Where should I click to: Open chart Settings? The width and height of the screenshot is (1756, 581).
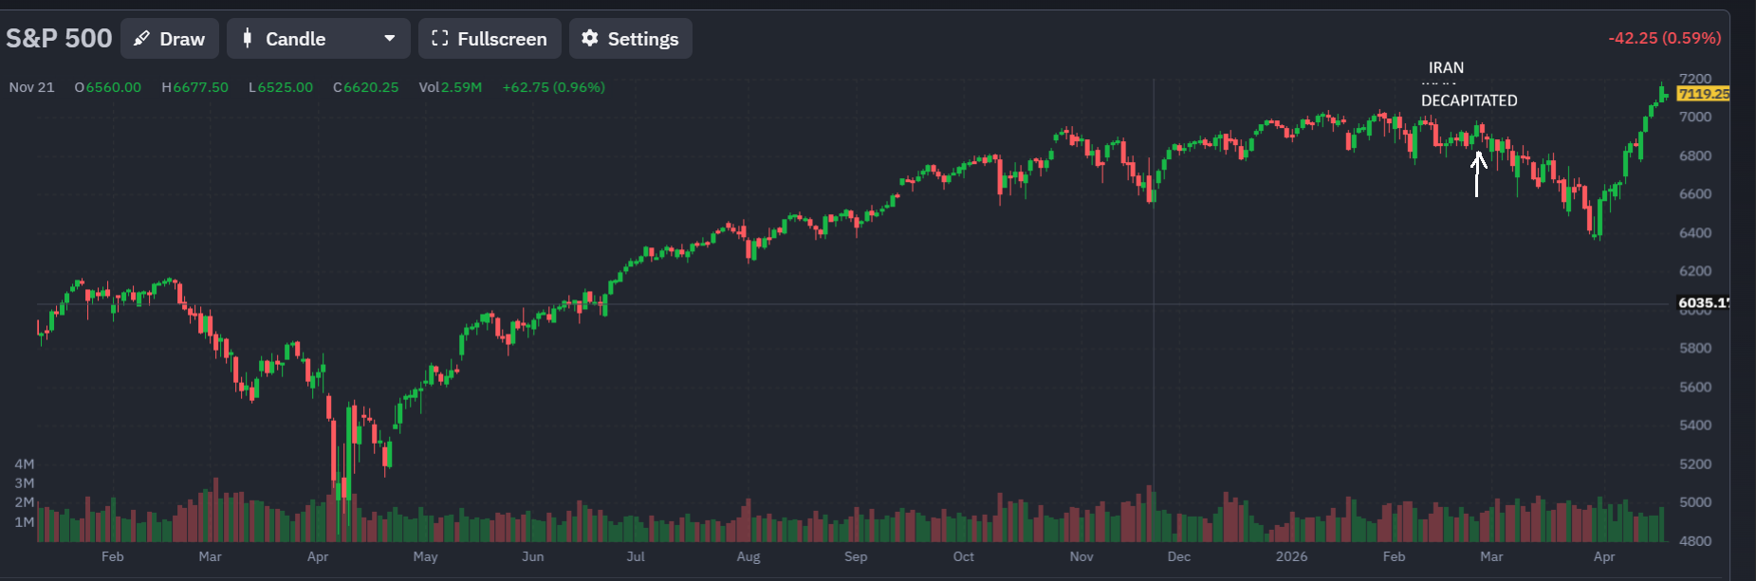(x=631, y=39)
